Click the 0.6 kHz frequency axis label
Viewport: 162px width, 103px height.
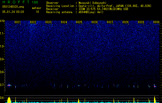tap(2, 98)
